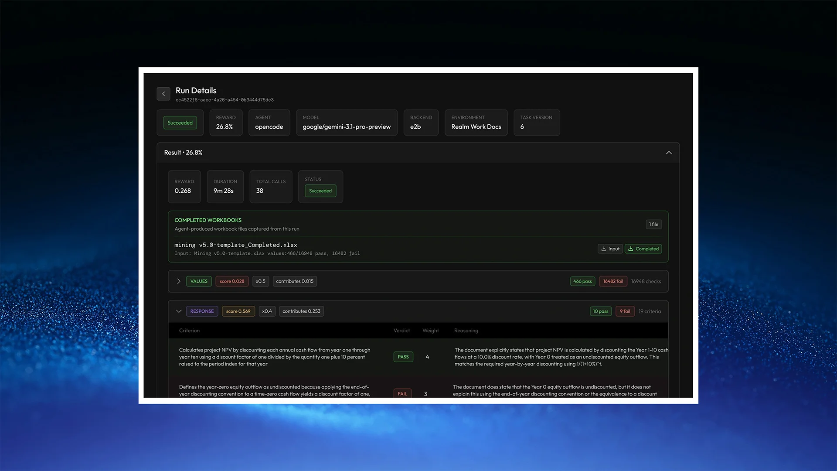Click the Weight column header

pyautogui.click(x=431, y=331)
